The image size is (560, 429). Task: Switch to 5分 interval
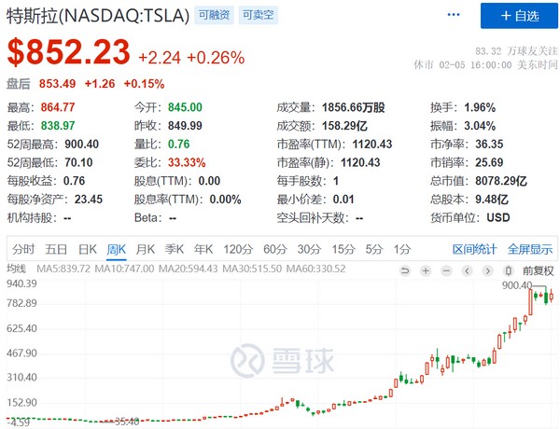(374, 249)
